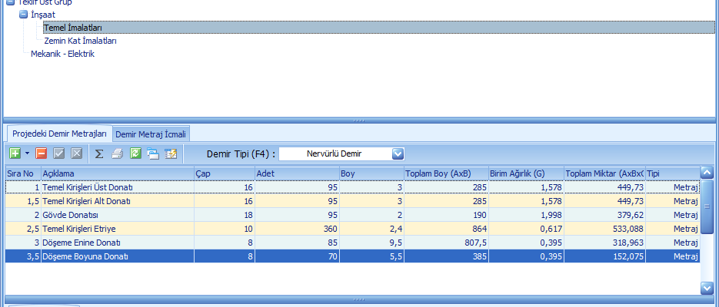Click the red delete row icon
The height and width of the screenshot is (307, 719).
point(41,153)
